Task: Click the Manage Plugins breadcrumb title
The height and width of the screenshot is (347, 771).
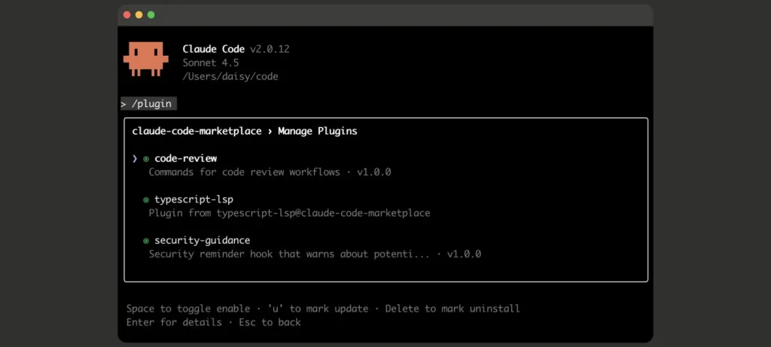Action: tap(317, 131)
